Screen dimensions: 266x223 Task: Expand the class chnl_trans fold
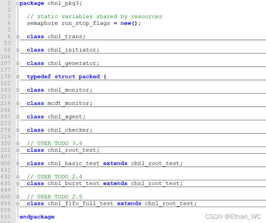point(18,36)
